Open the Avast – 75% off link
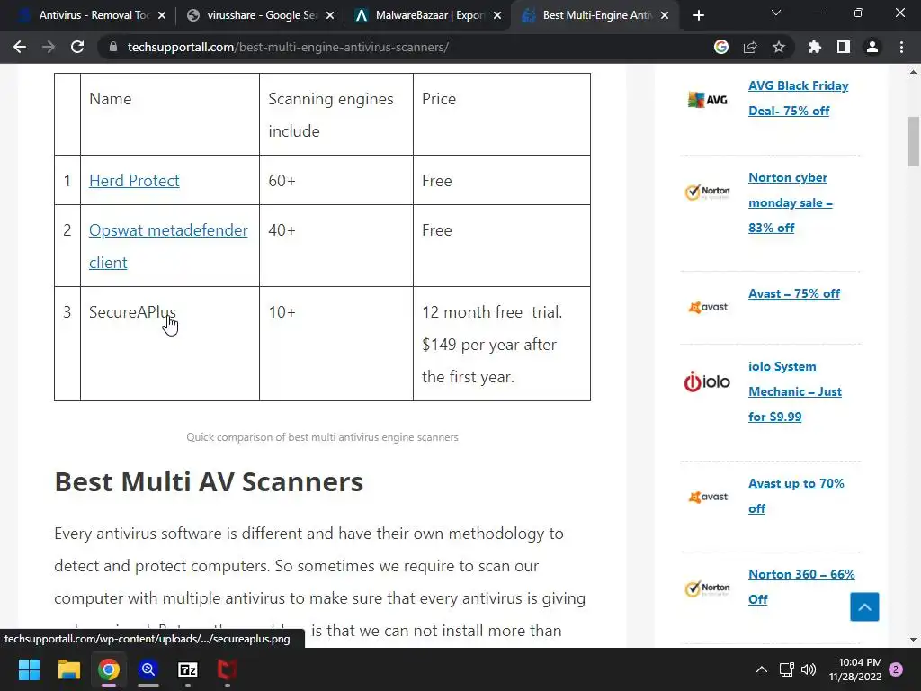The width and height of the screenshot is (921, 691). [793, 293]
